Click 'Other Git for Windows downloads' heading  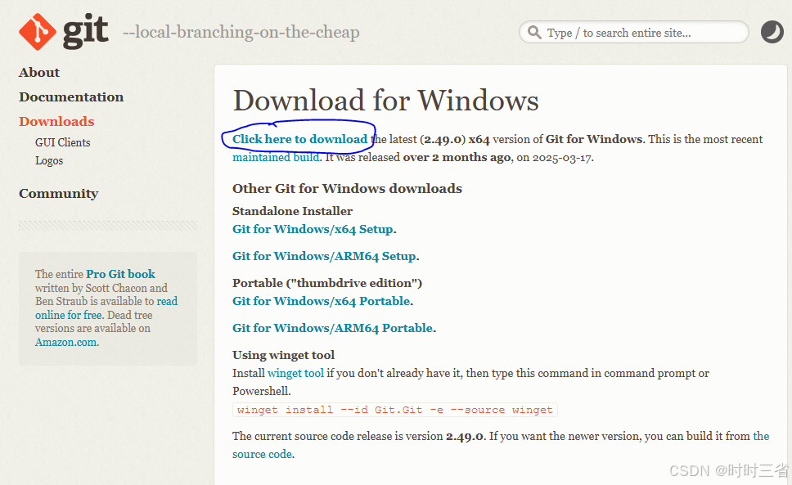click(347, 189)
